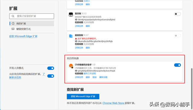Open 详细信息 for CNB镜像同步助手
Image resolution: width=193 pixels, height=110 pixels.
click(x=79, y=77)
